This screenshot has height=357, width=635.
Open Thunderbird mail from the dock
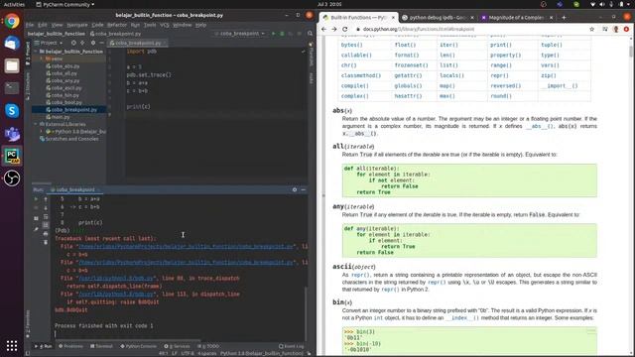pyautogui.click(x=12, y=43)
